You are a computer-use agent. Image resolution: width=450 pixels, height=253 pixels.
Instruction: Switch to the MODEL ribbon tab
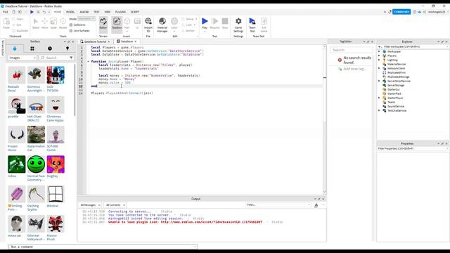(70, 12)
